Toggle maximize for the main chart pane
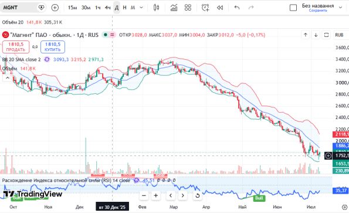 click(326, 35)
